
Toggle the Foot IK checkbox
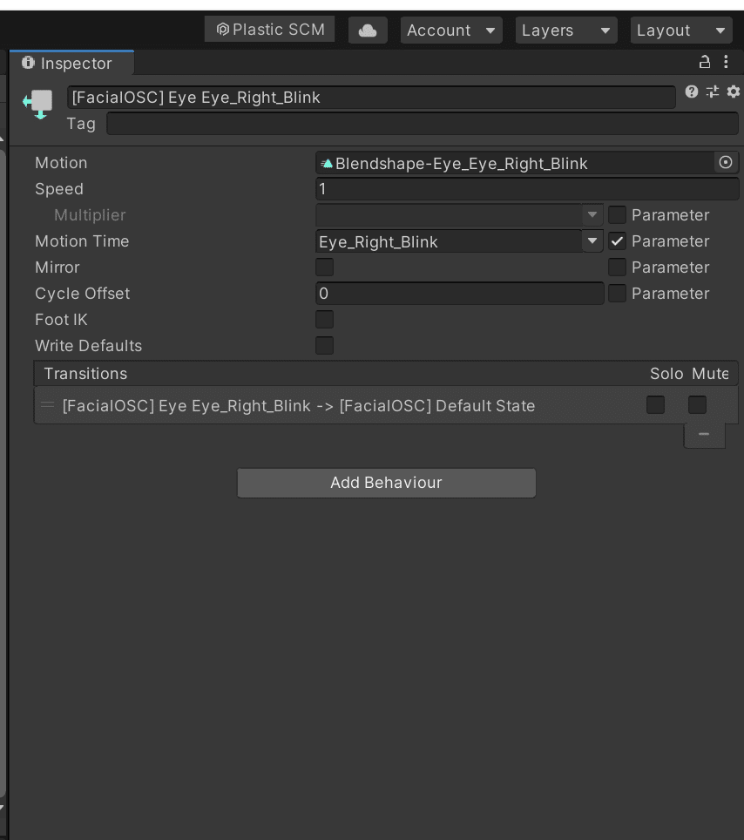pos(325,319)
